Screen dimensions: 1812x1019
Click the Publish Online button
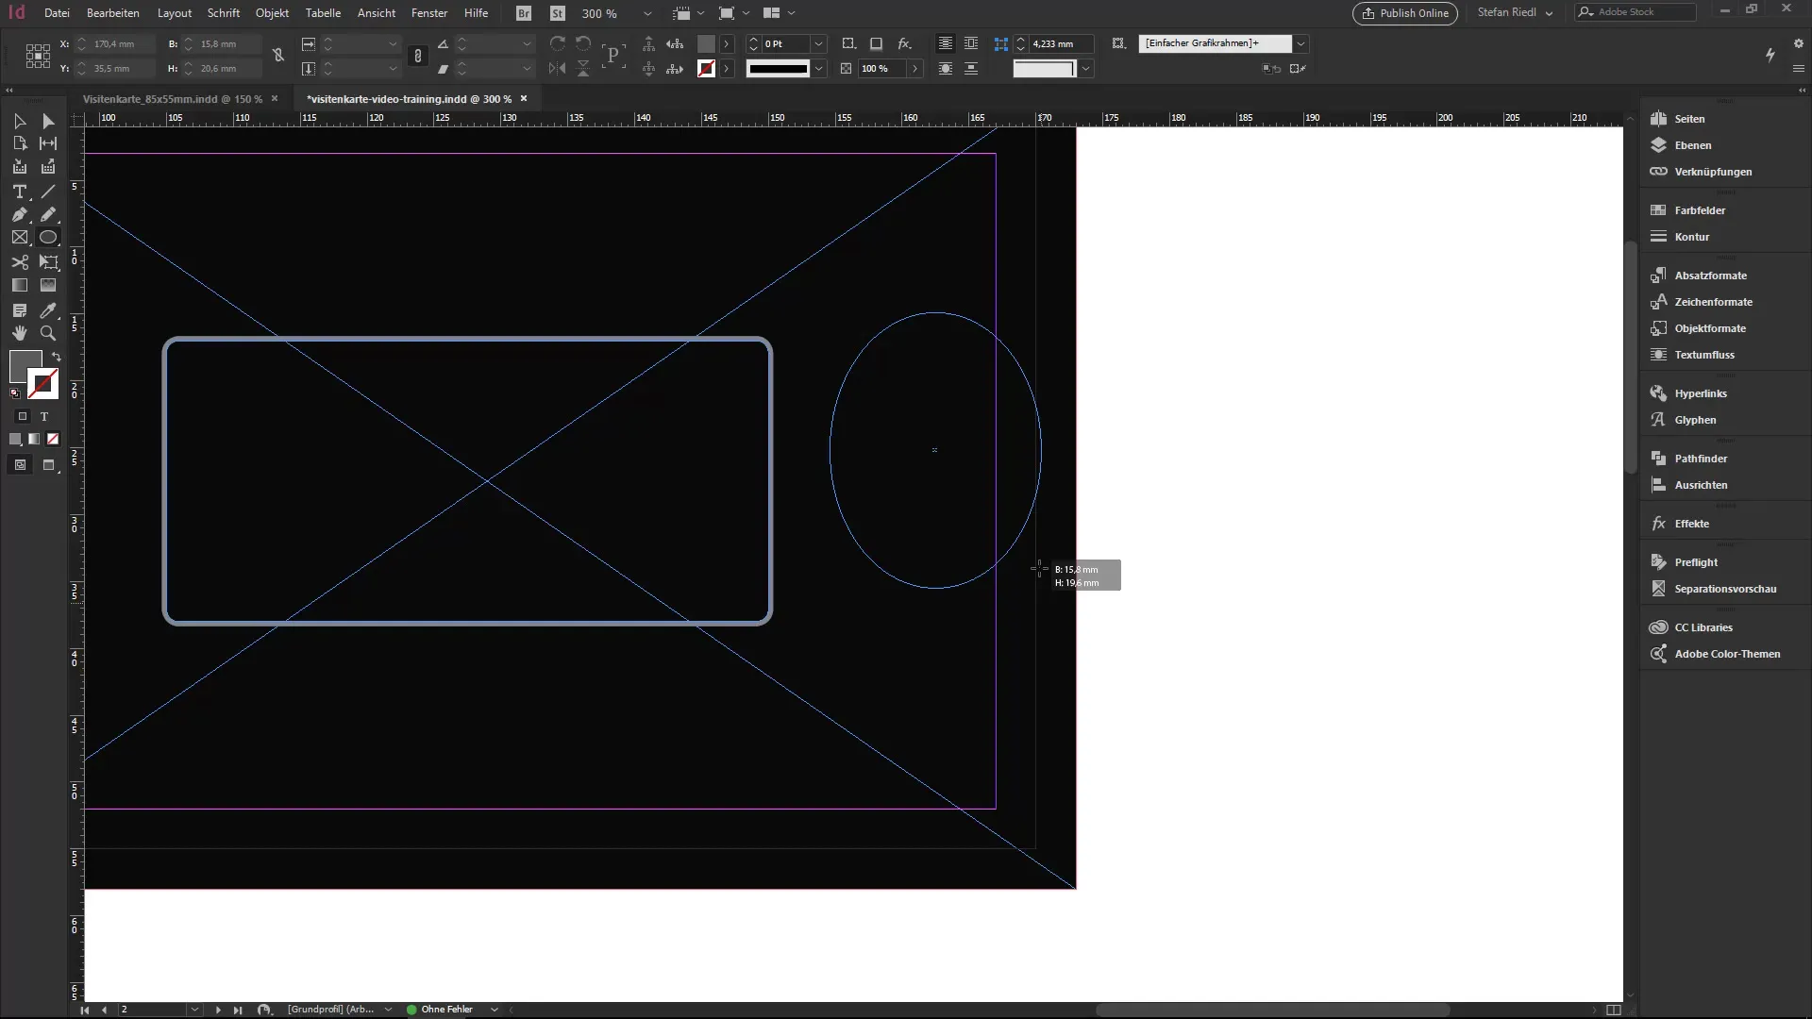pyautogui.click(x=1405, y=13)
